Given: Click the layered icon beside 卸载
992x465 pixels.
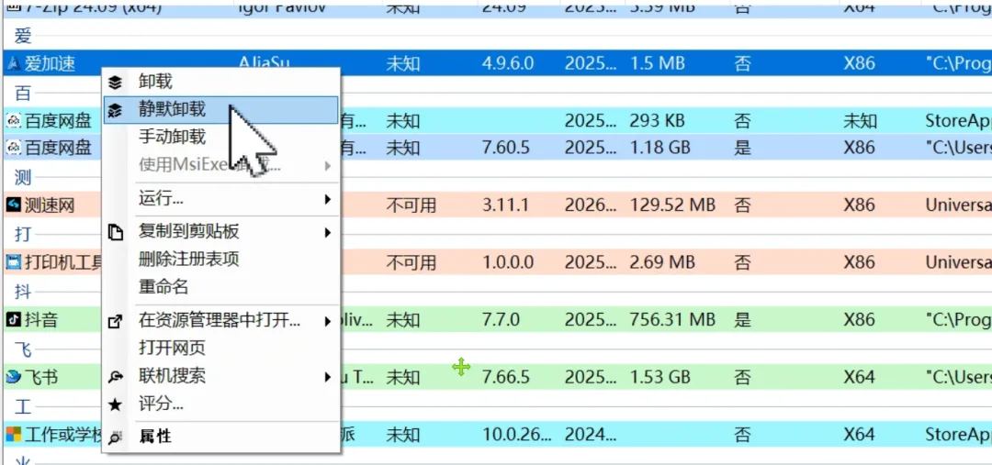Looking at the screenshot, I should pyautogui.click(x=115, y=83).
